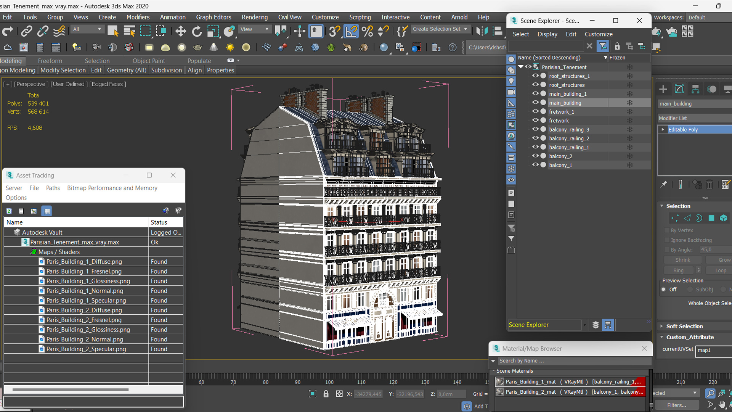Open the Geometry (All) ribbon panel
The width and height of the screenshot is (732, 412).
[x=127, y=70]
